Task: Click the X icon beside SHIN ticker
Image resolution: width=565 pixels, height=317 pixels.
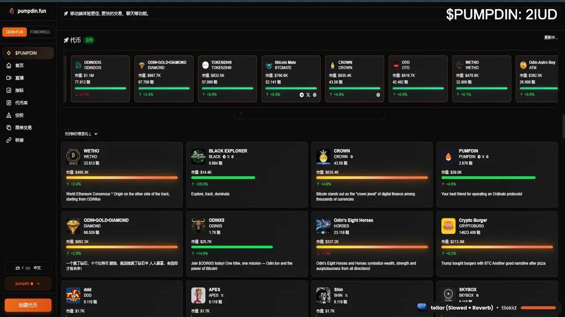Action: click(x=347, y=295)
